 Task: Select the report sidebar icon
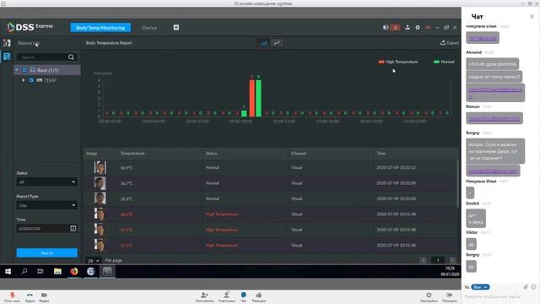coord(7,57)
